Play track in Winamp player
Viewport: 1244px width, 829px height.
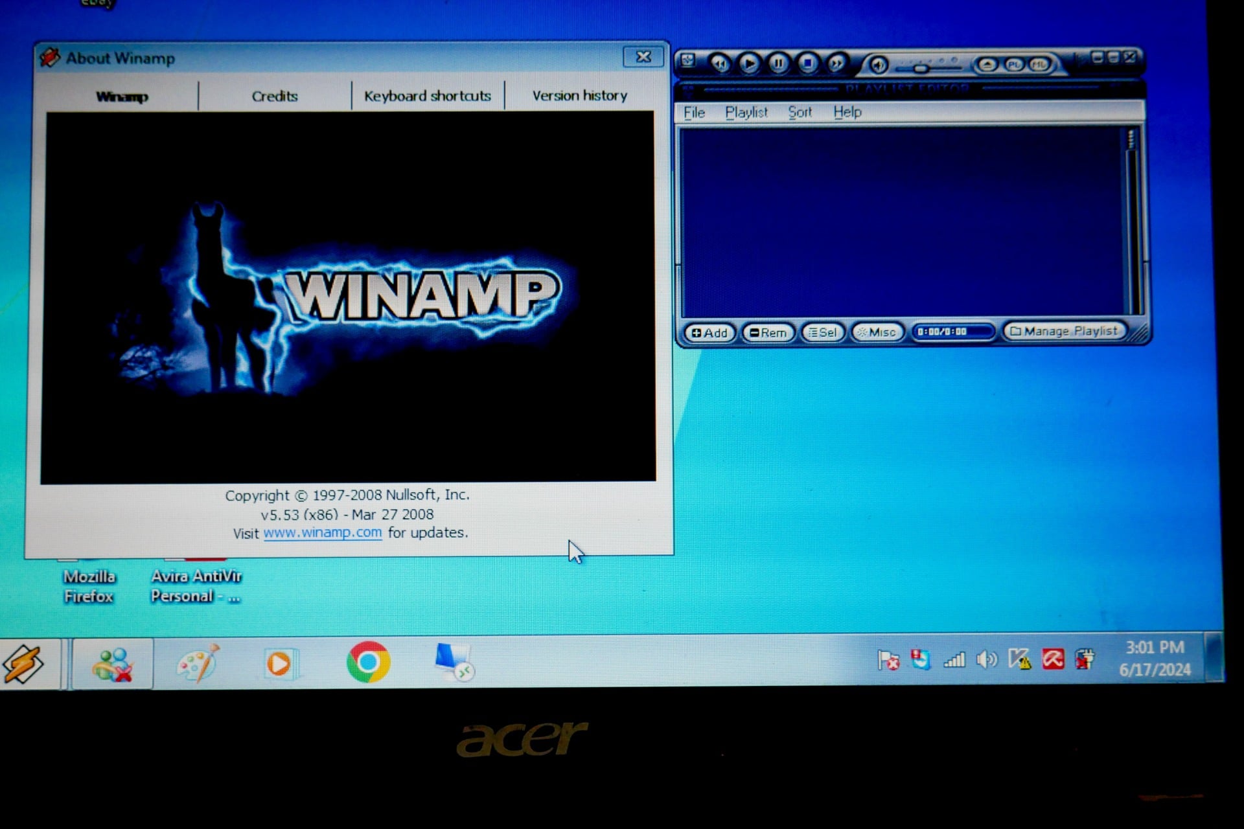tap(748, 63)
